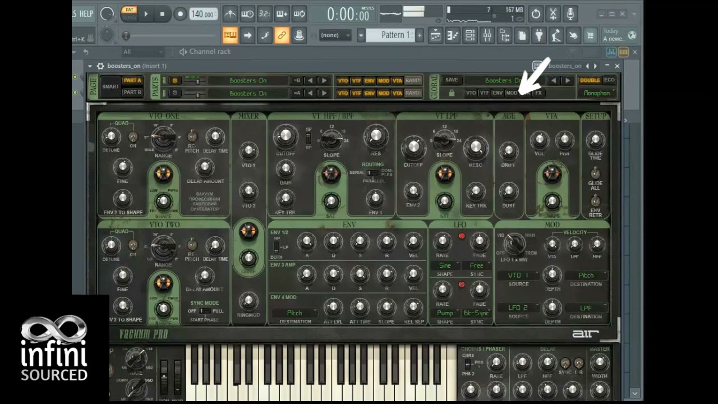Image resolution: width=718 pixels, height=404 pixels.
Task: Go to Part A next preset arrow
Action: pyautogui.click(x=324, y=81)
